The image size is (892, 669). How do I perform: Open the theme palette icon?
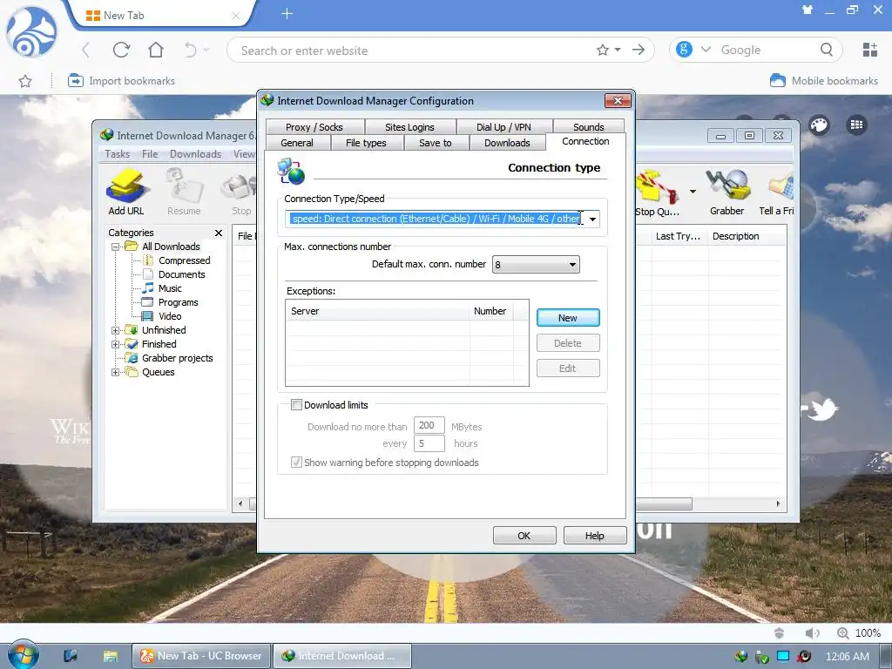[x=819, y=125]
